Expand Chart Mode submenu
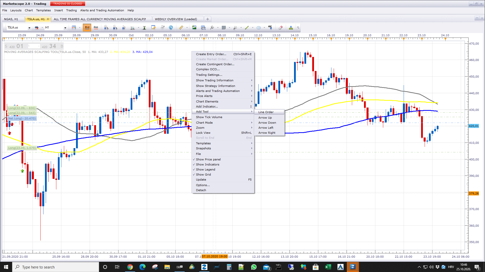This screenshot has width=485, height=272. 223,123
